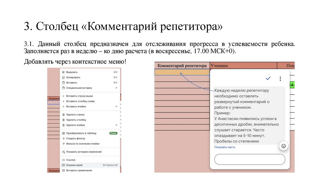Click the comment text starting Каждую неделю репетитору

246,116
